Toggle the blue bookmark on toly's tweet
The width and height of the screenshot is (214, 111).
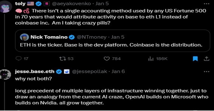point(195,59)
